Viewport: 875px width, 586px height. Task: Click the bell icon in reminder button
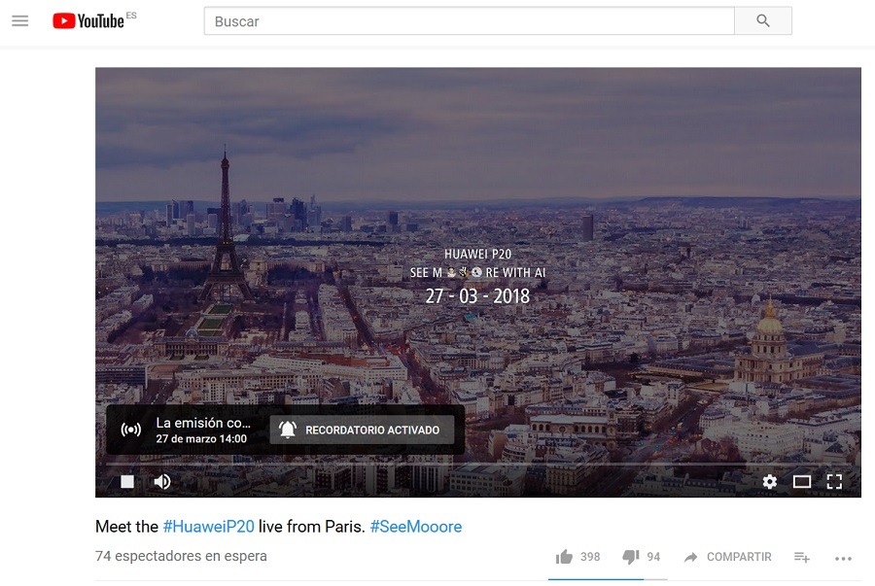pos(288,430)
